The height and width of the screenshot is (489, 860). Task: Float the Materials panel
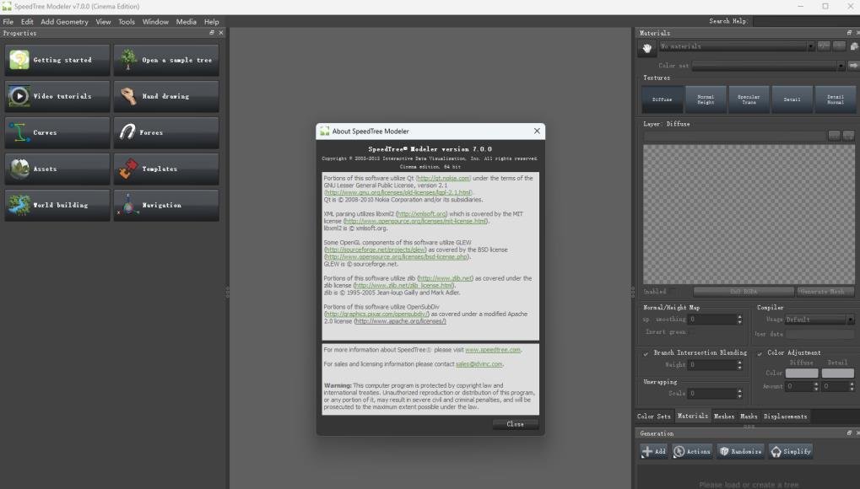click(849, 33)
